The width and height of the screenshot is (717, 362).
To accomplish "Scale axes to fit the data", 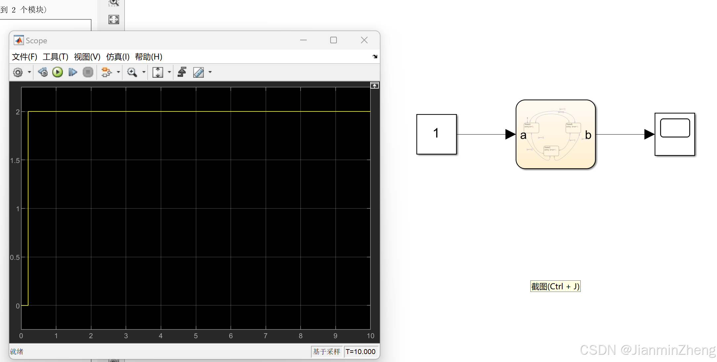I will [158, 72].
